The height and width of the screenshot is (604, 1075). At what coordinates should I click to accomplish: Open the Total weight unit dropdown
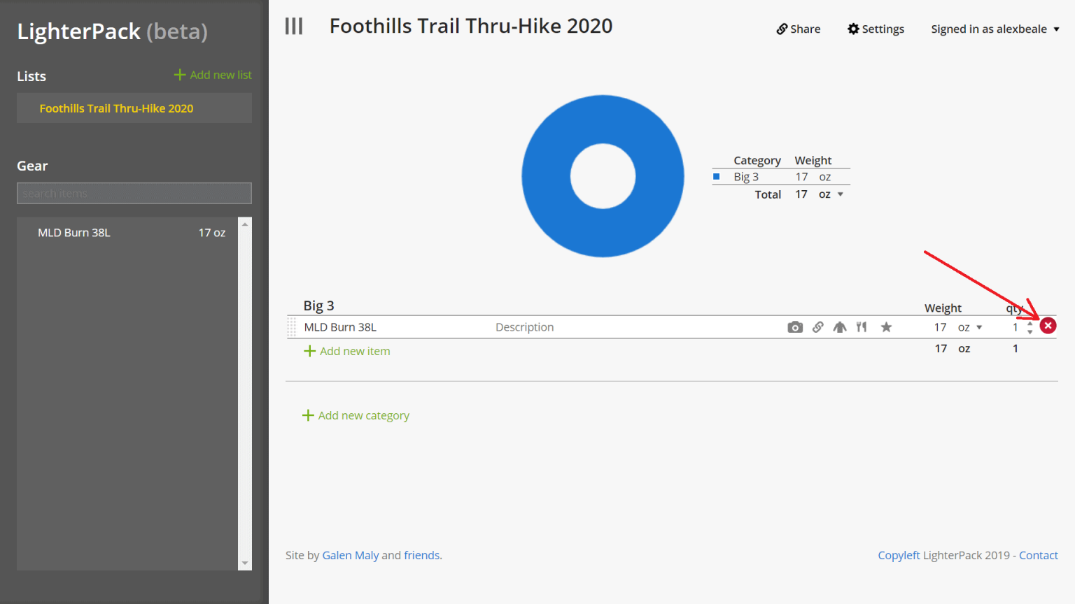coord(831,194)
